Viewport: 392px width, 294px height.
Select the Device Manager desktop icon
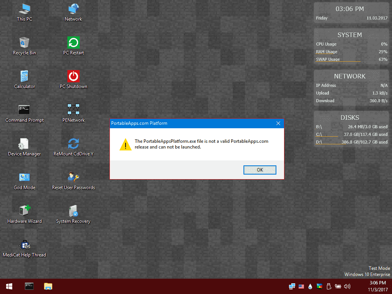[24, 147]
